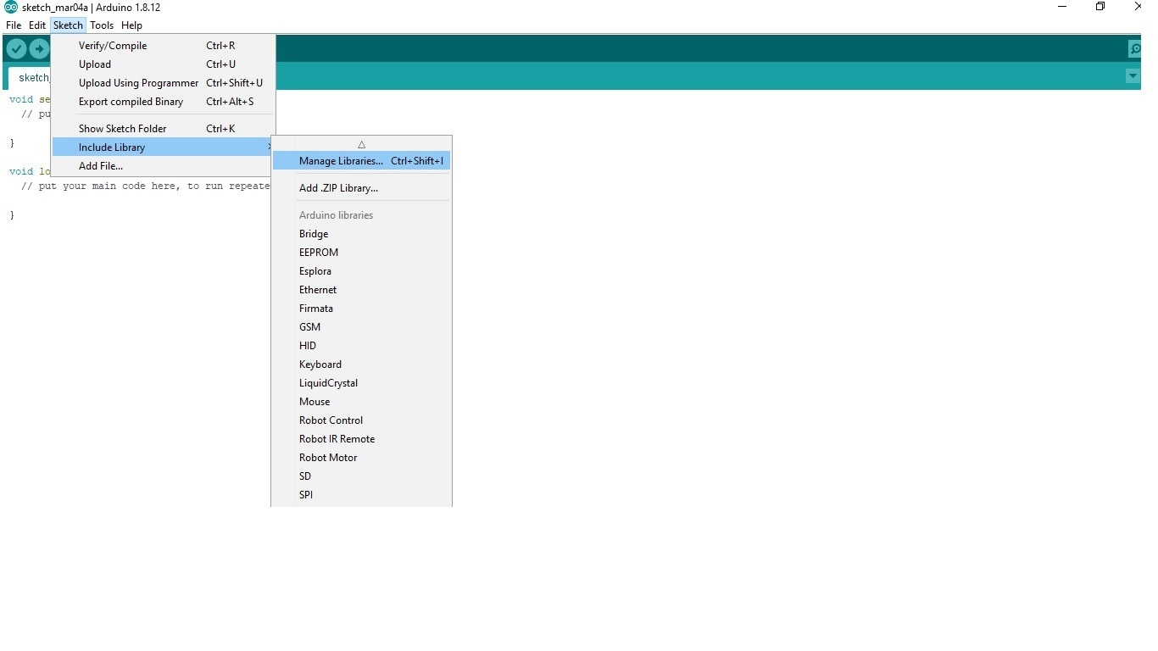Click the Upload arrow toolbar button
Screen dimensions: 1158x651
coord(38,49)
